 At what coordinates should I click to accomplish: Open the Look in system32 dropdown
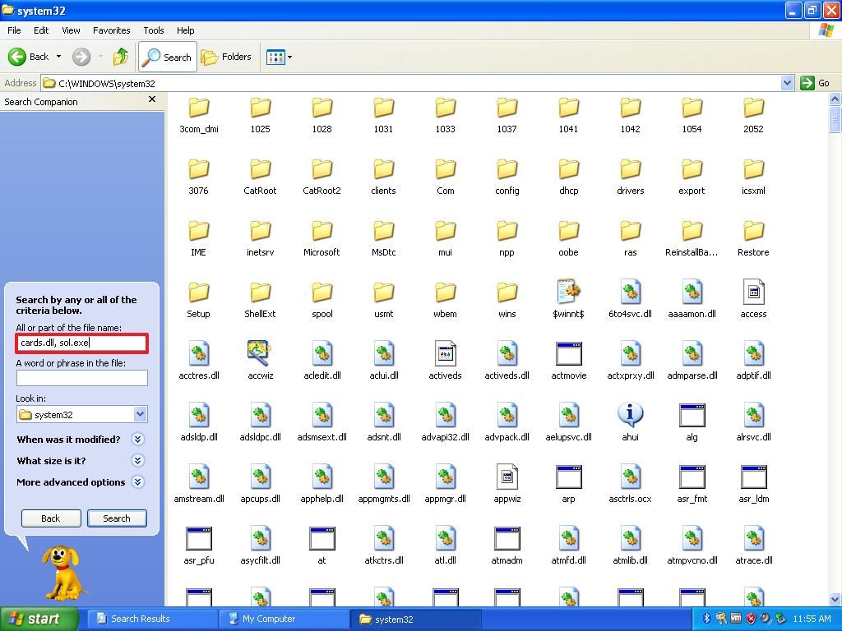pyautogui.click(x=140, y=415)
